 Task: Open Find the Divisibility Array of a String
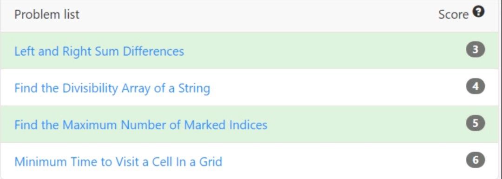tap(112, 88)
